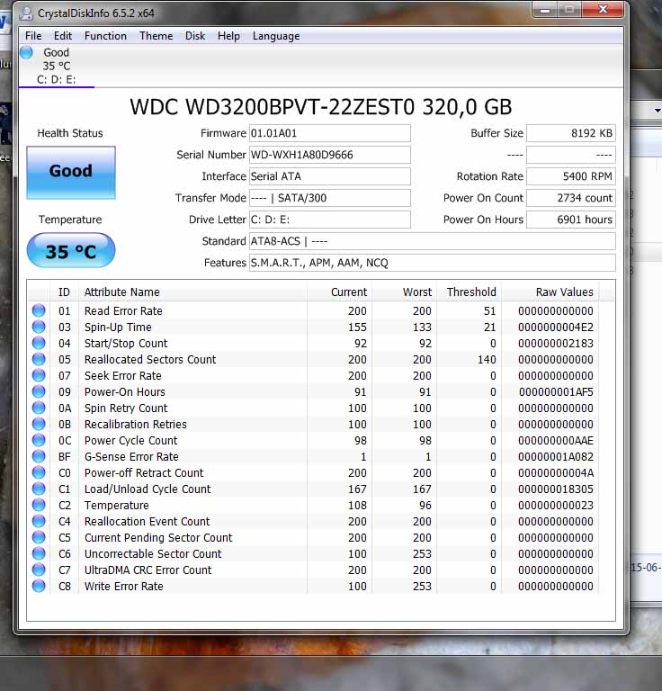Image resolution: width=662 pixels, height=691 pixels.
Task: Click the Drive Letter field C: D: E:
Action: point(330,220)
